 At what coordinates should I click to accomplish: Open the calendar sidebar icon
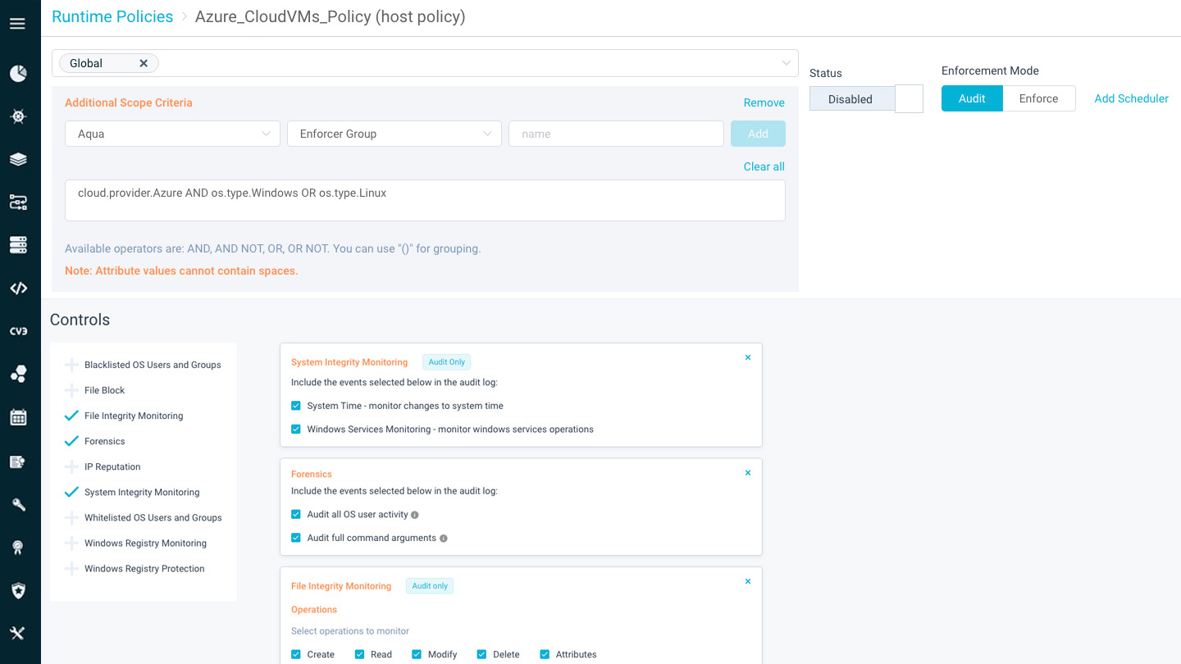[x=18, y=417]
